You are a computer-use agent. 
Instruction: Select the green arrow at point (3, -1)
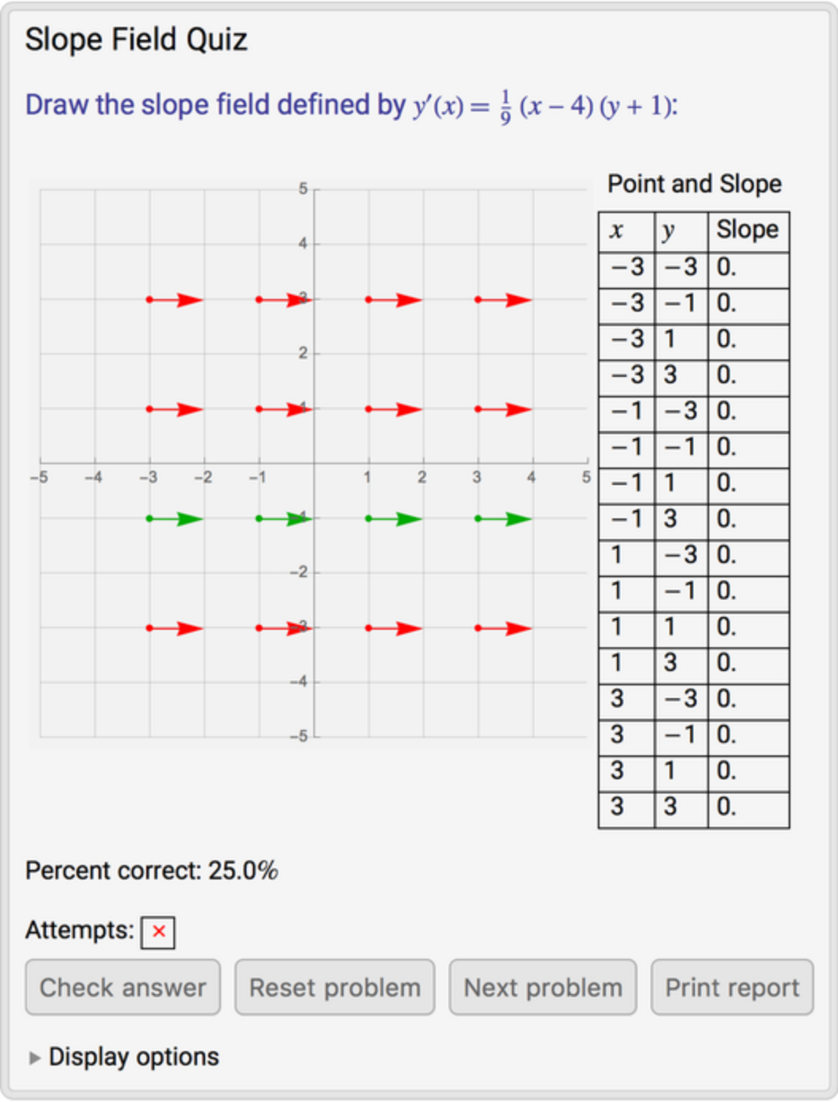pos(504,519)
